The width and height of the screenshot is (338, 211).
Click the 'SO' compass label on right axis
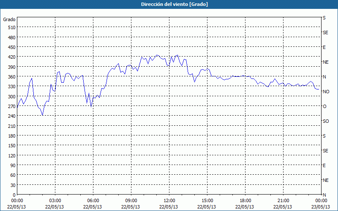[x=326, y=122]
